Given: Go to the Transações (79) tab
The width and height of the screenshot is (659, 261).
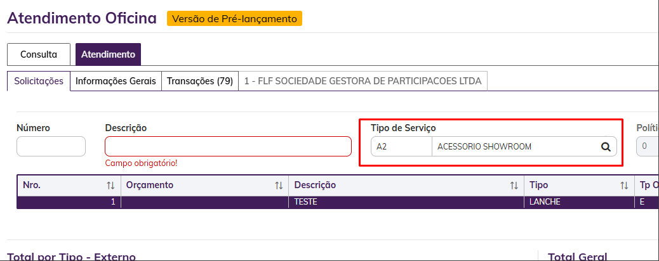Looking at the screenshot, I should point(199,81).
